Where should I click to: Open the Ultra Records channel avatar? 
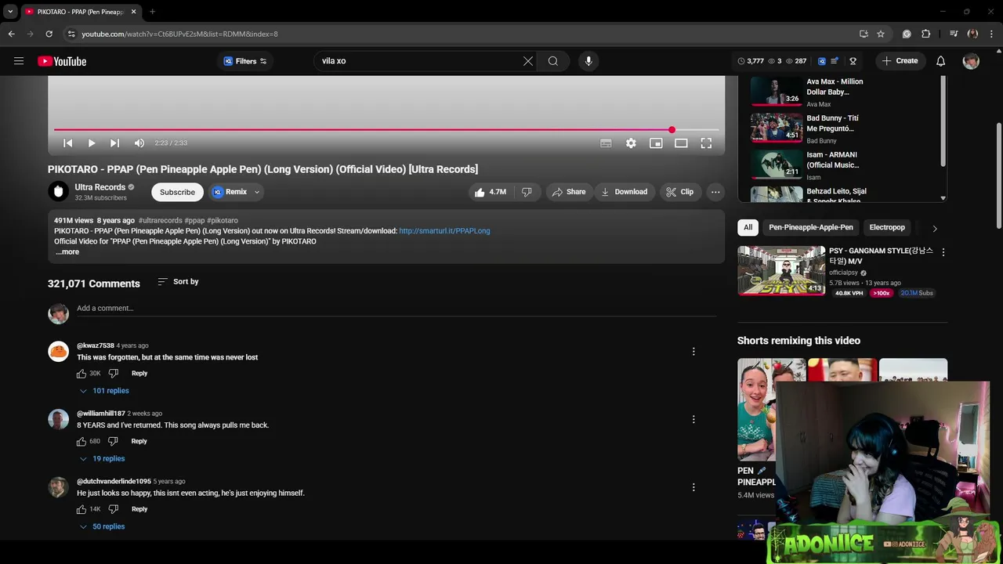click(58, 191)
